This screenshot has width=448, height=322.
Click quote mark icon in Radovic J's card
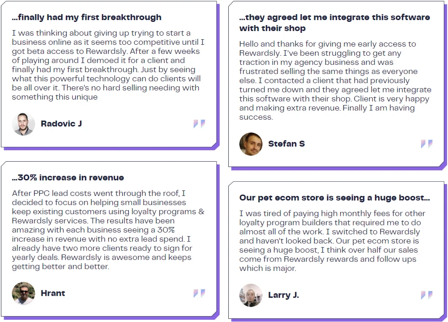tap(199, 124)
